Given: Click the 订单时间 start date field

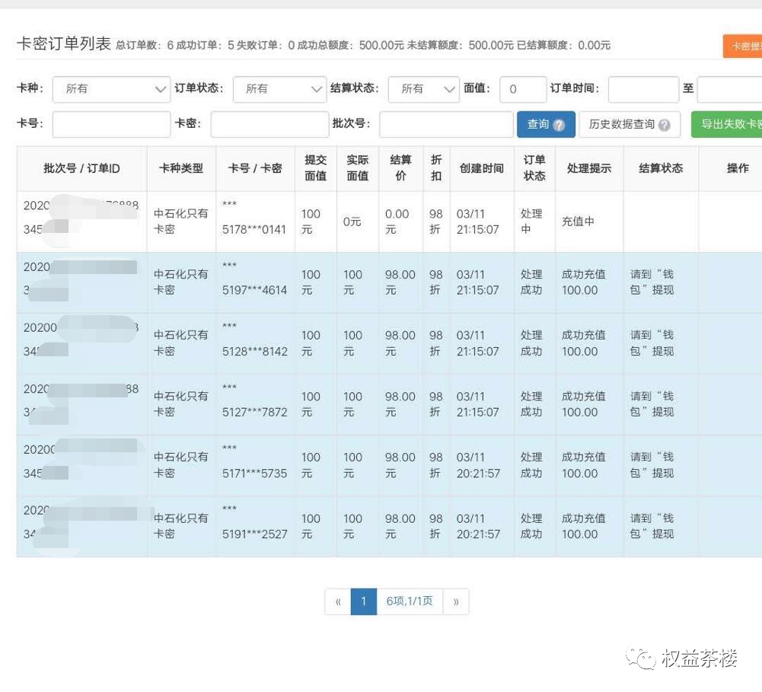Looking at the screenshot, I should coord(643,89).
